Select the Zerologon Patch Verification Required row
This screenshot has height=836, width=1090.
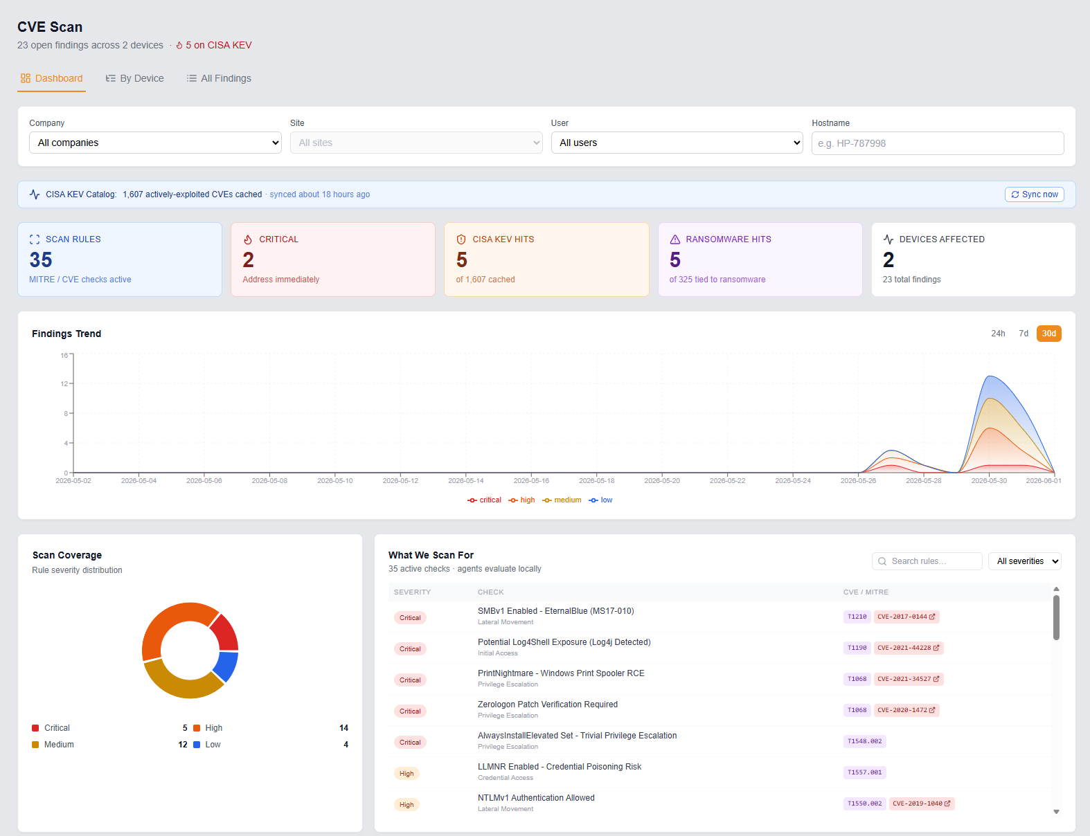[720, 710]
